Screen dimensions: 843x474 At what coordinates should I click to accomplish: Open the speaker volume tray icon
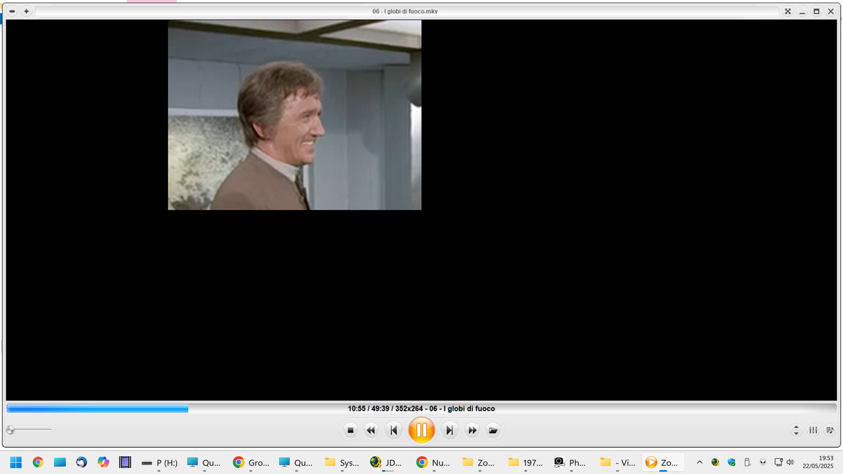pos(790,462)
